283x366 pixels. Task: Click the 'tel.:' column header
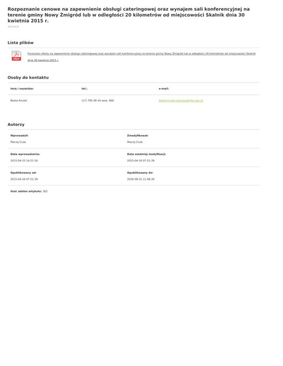click(84, 89)
